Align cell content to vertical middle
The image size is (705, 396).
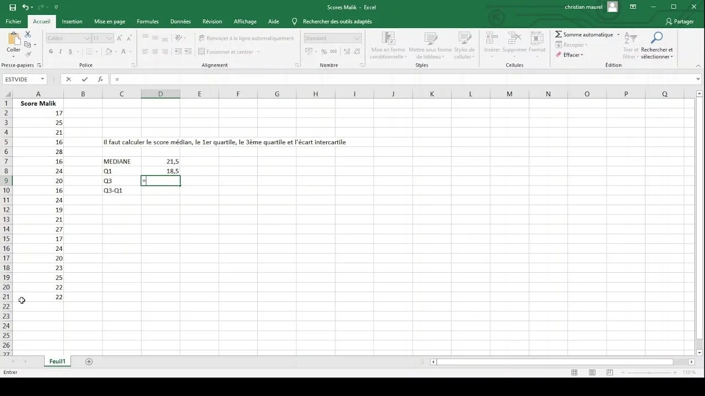click(x=155, y=38)
